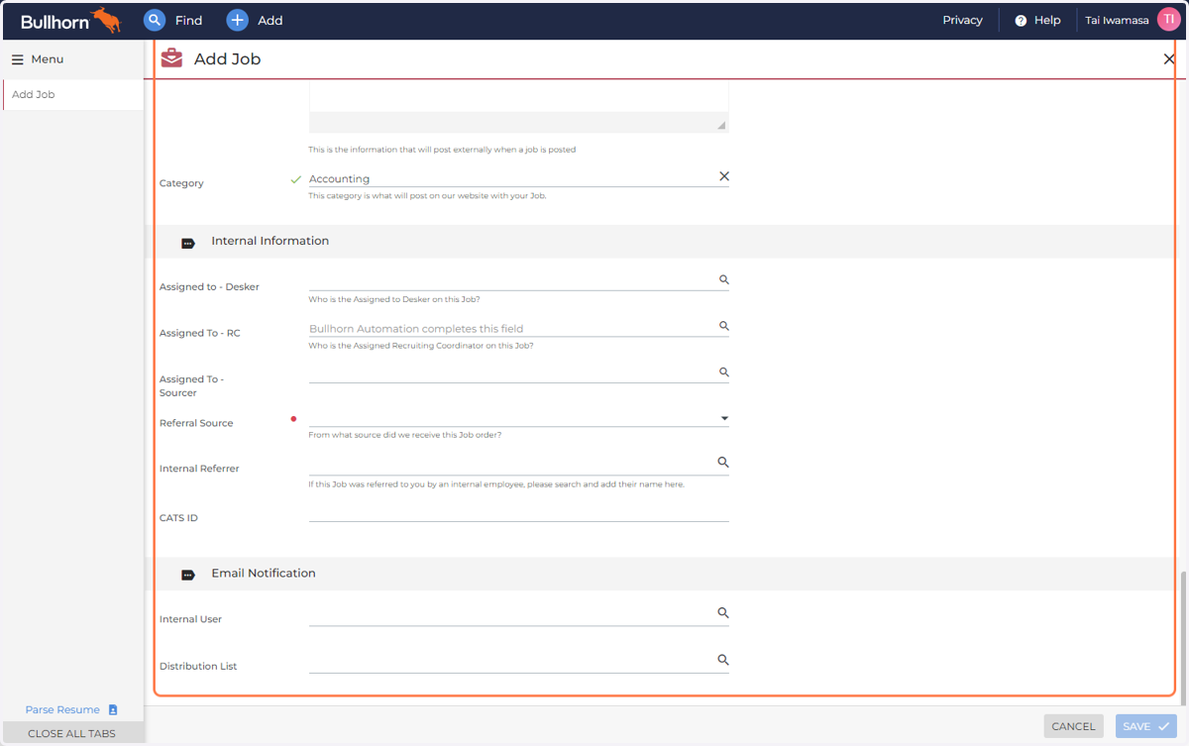Focus the CATS ID field
Image resolution: width=1189 pixels, height=746 pixels.
click(518, 512)
